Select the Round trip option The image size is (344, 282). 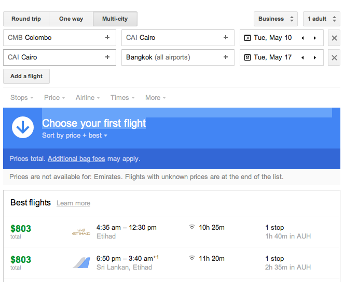coord(26,19)
